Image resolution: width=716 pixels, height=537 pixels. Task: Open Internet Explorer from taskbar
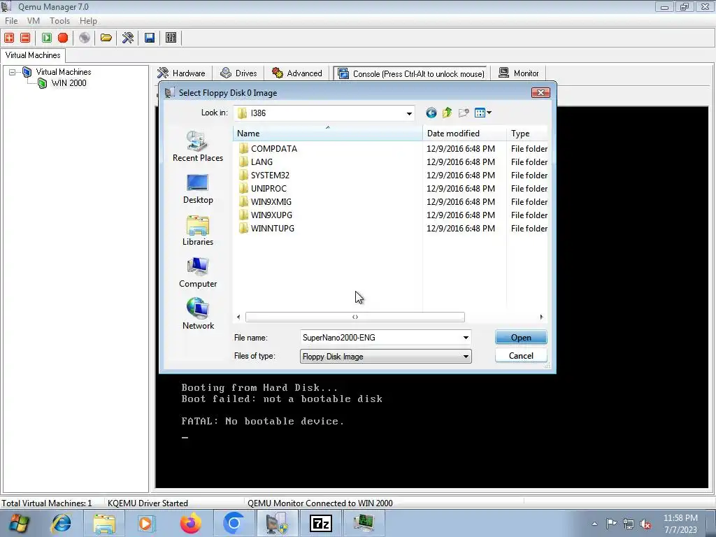[x=62, y=523]
